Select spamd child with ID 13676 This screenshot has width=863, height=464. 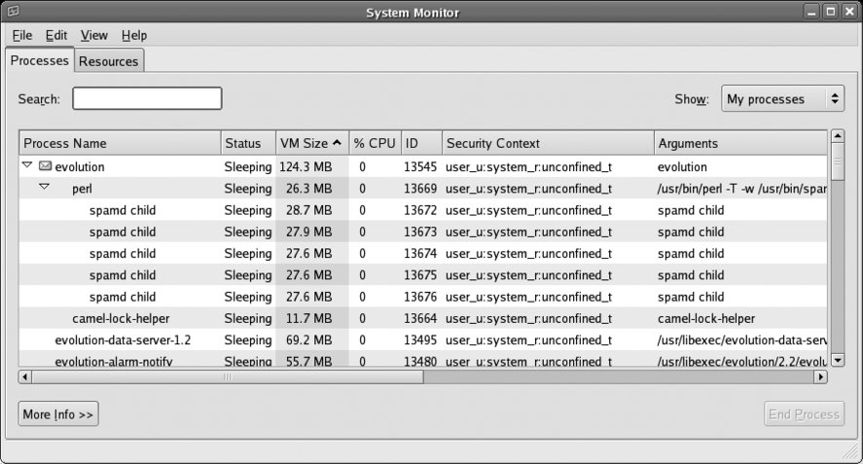(x=422, y=297)
